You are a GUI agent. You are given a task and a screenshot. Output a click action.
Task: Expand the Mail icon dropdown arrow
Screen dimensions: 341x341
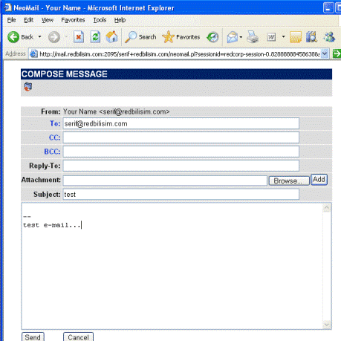pos(241,37)
